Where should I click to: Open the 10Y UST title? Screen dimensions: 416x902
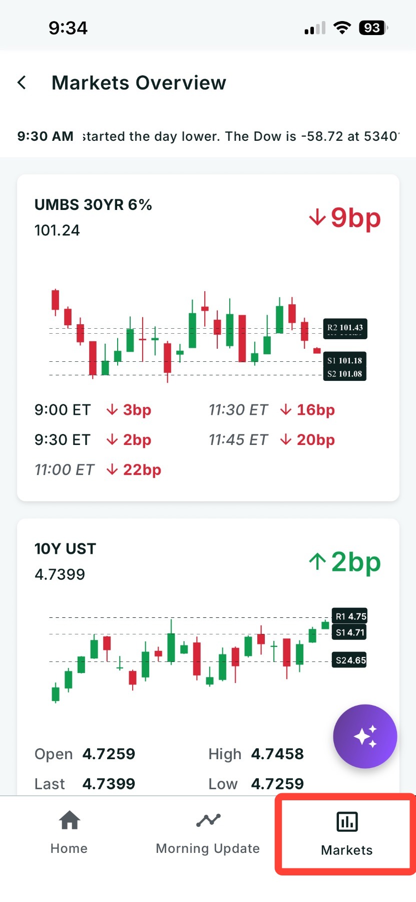(65, 549)
